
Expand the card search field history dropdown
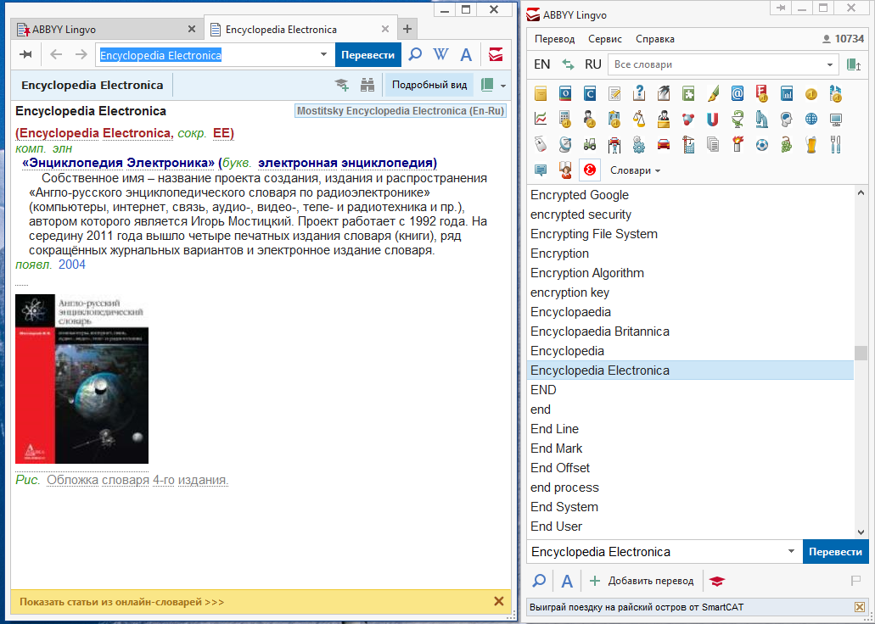coord(323,55)
